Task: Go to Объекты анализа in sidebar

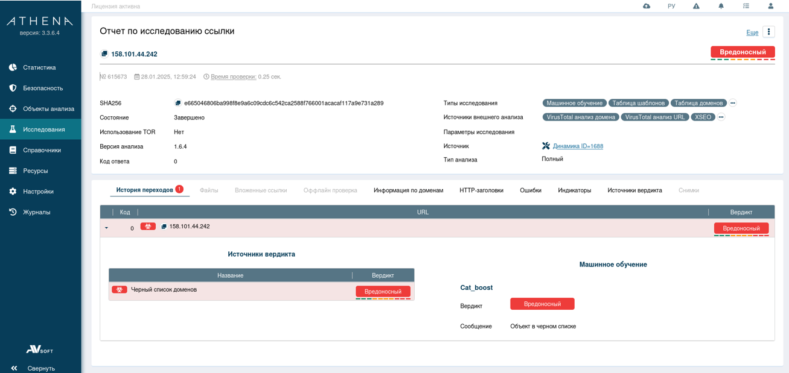Action: pos(48,109)
